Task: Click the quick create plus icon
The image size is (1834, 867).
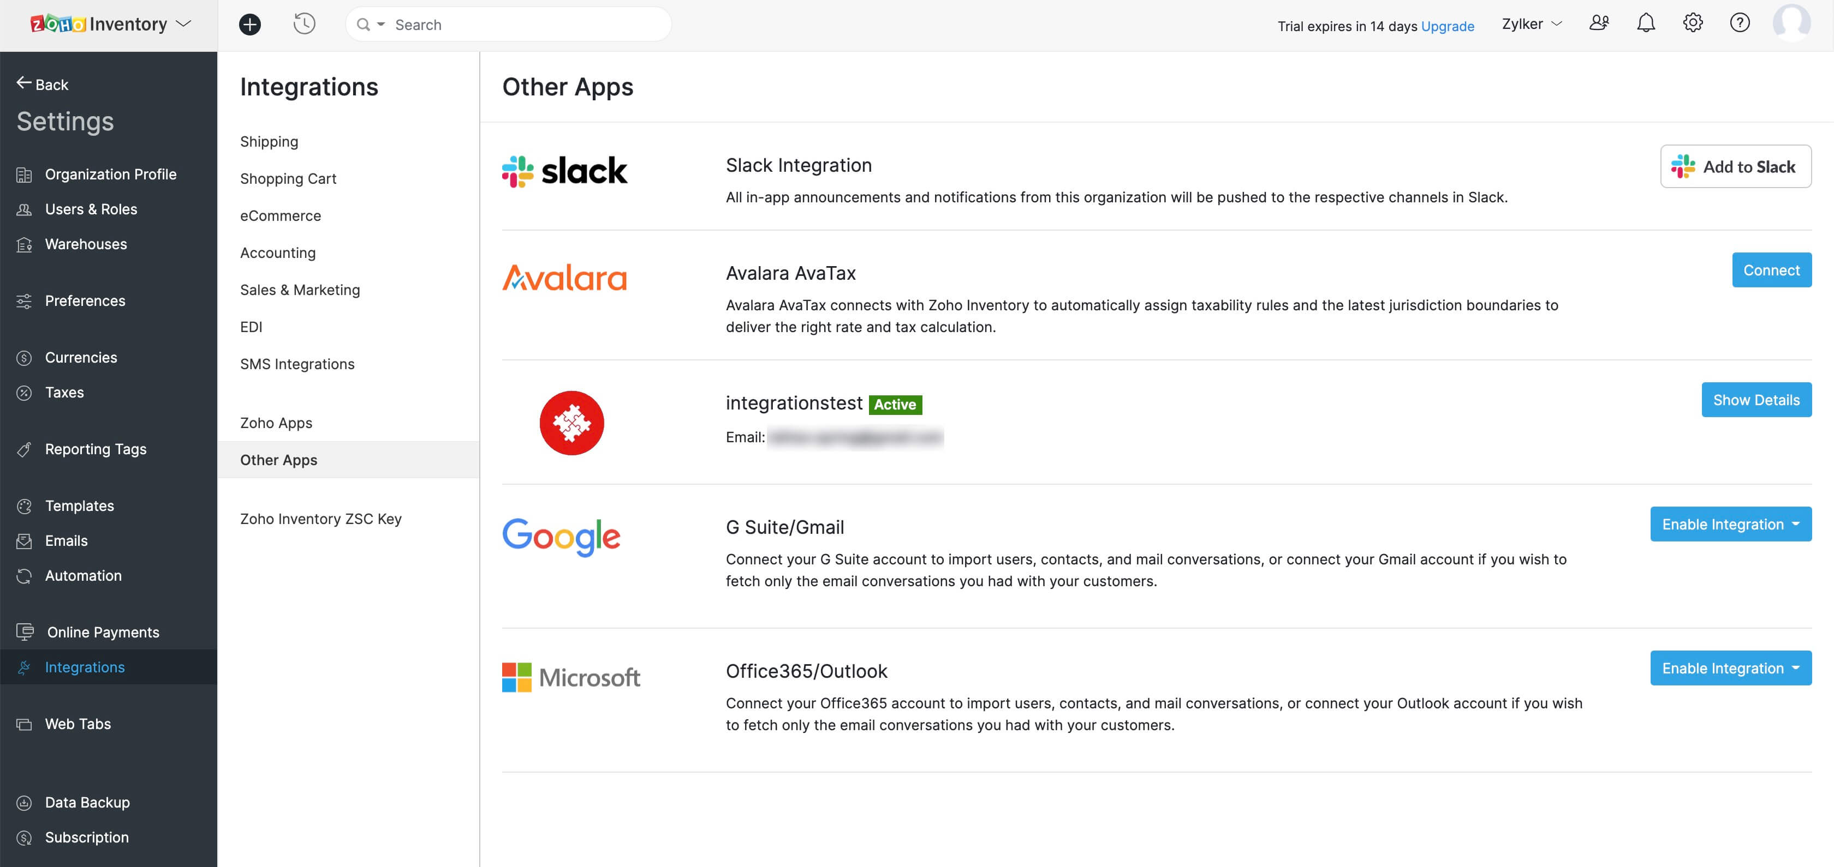Action: tap(250, 25)
